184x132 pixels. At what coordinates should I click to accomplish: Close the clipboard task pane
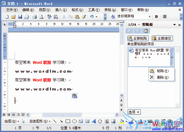179,25
